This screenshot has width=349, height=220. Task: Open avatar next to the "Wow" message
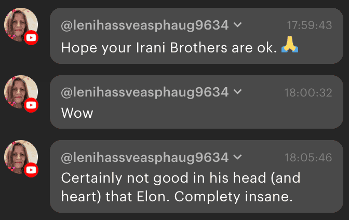(x=20, y=92)
